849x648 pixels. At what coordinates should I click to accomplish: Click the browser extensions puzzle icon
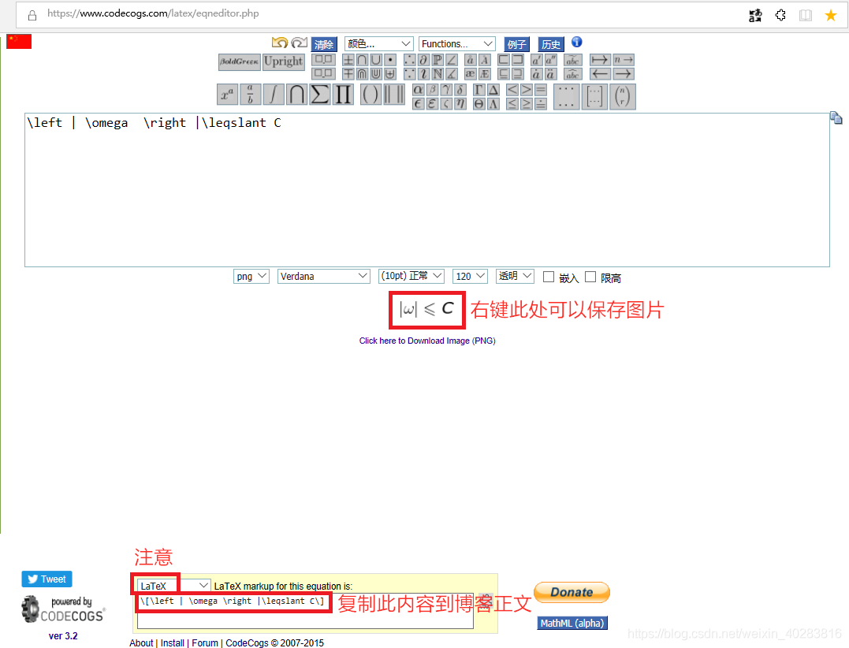click(x=780, y=15)
